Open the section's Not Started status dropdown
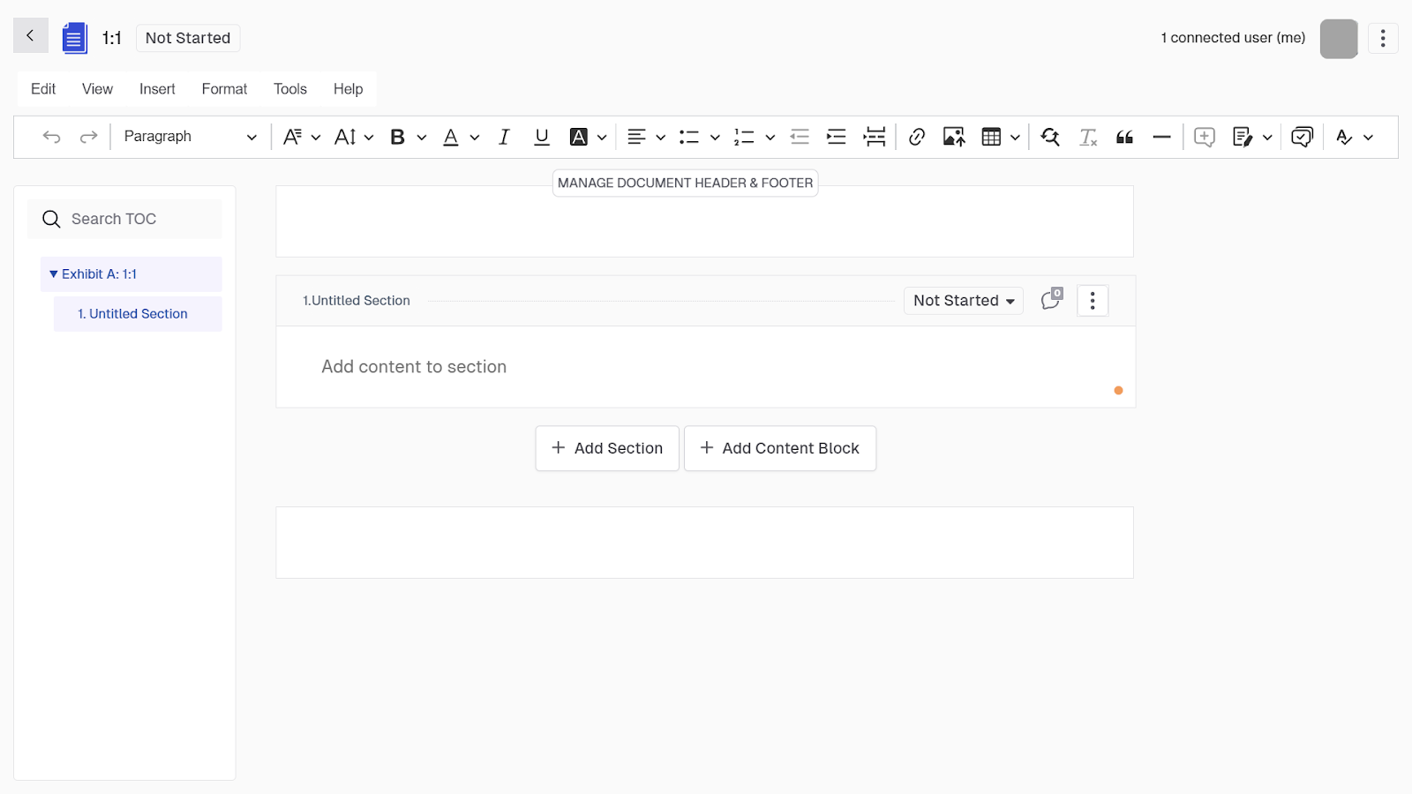Screen dimensions: 1412x794 click(963, 301)
